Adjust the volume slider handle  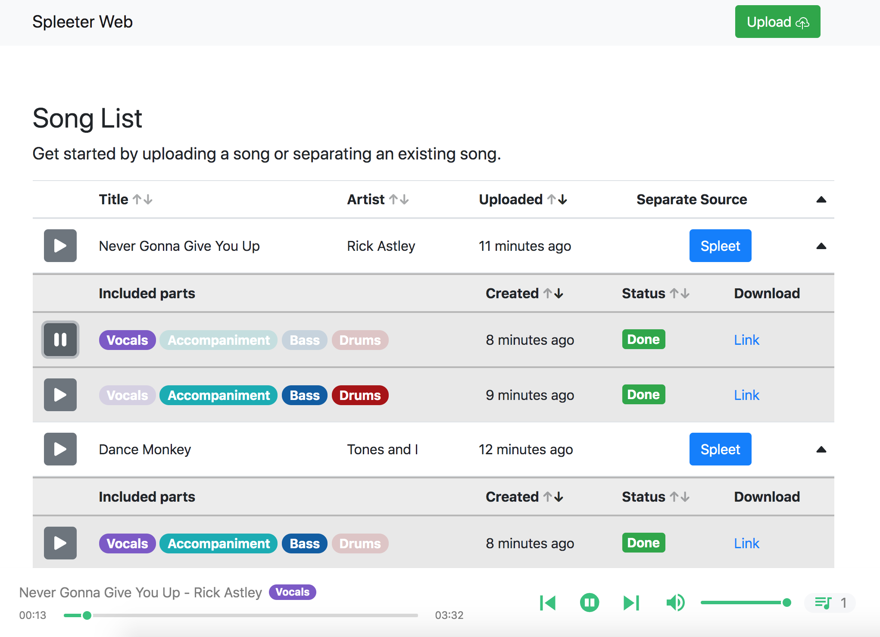[x=786, y=603]
